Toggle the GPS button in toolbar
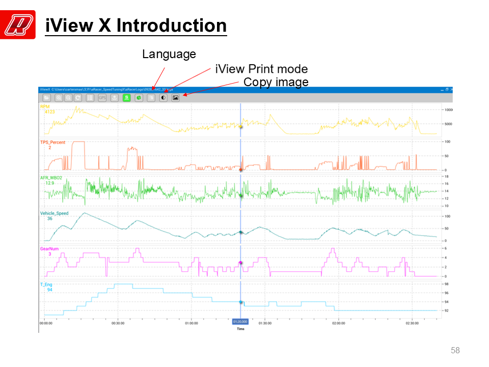The width and height of the screenshot is (489, 367). point(102,98)
